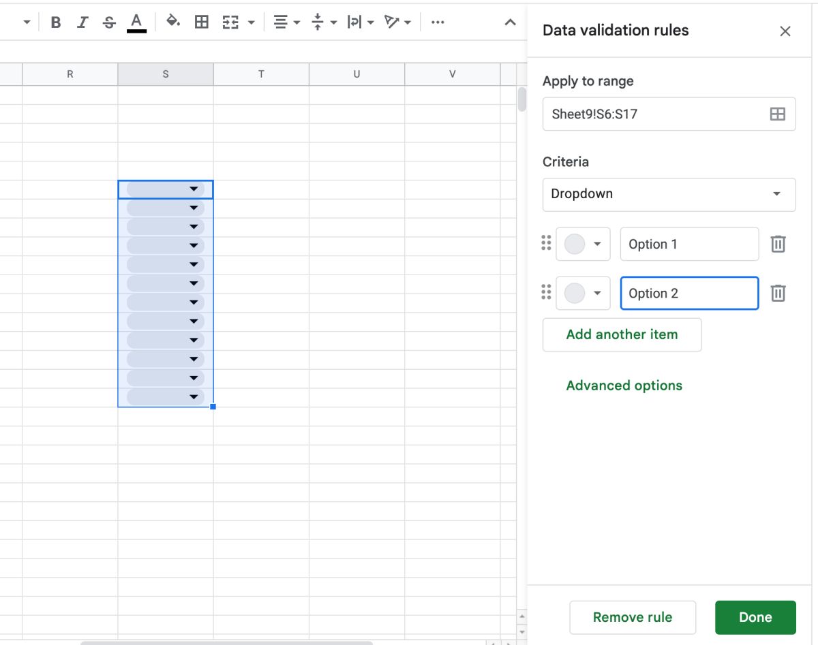This screenshot has width=818, height=645.
Task: Select column V header
Action: pyautogui.click(x=452, y=74)
